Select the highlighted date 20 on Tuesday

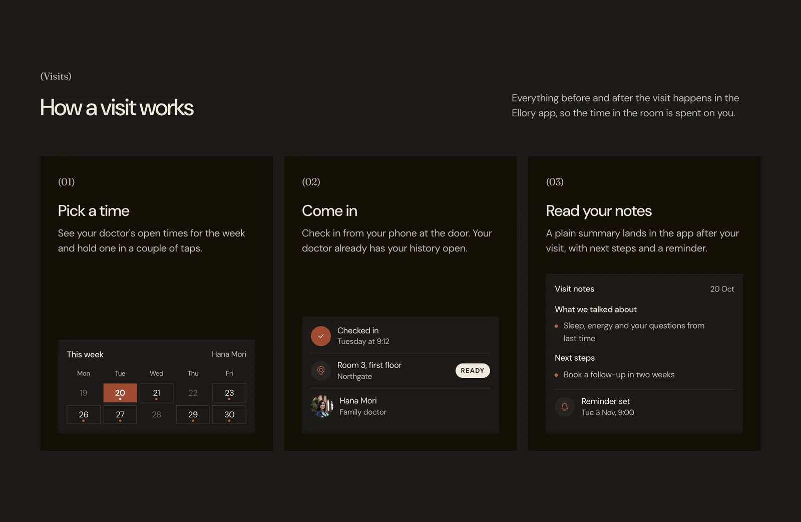(120, 393)
